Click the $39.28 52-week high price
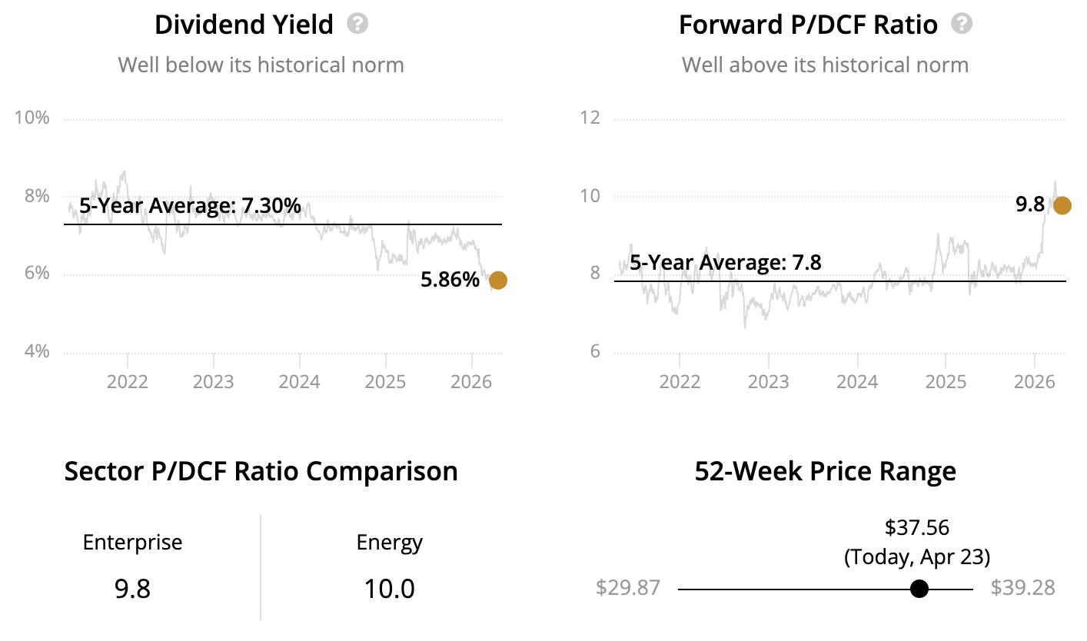The height and width of the screenshot is (641, 1087). (x=1022, y=588)
